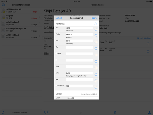The image size is (153, 115).
Task: Open info for the Objekt field
Action: coord(96,55)
